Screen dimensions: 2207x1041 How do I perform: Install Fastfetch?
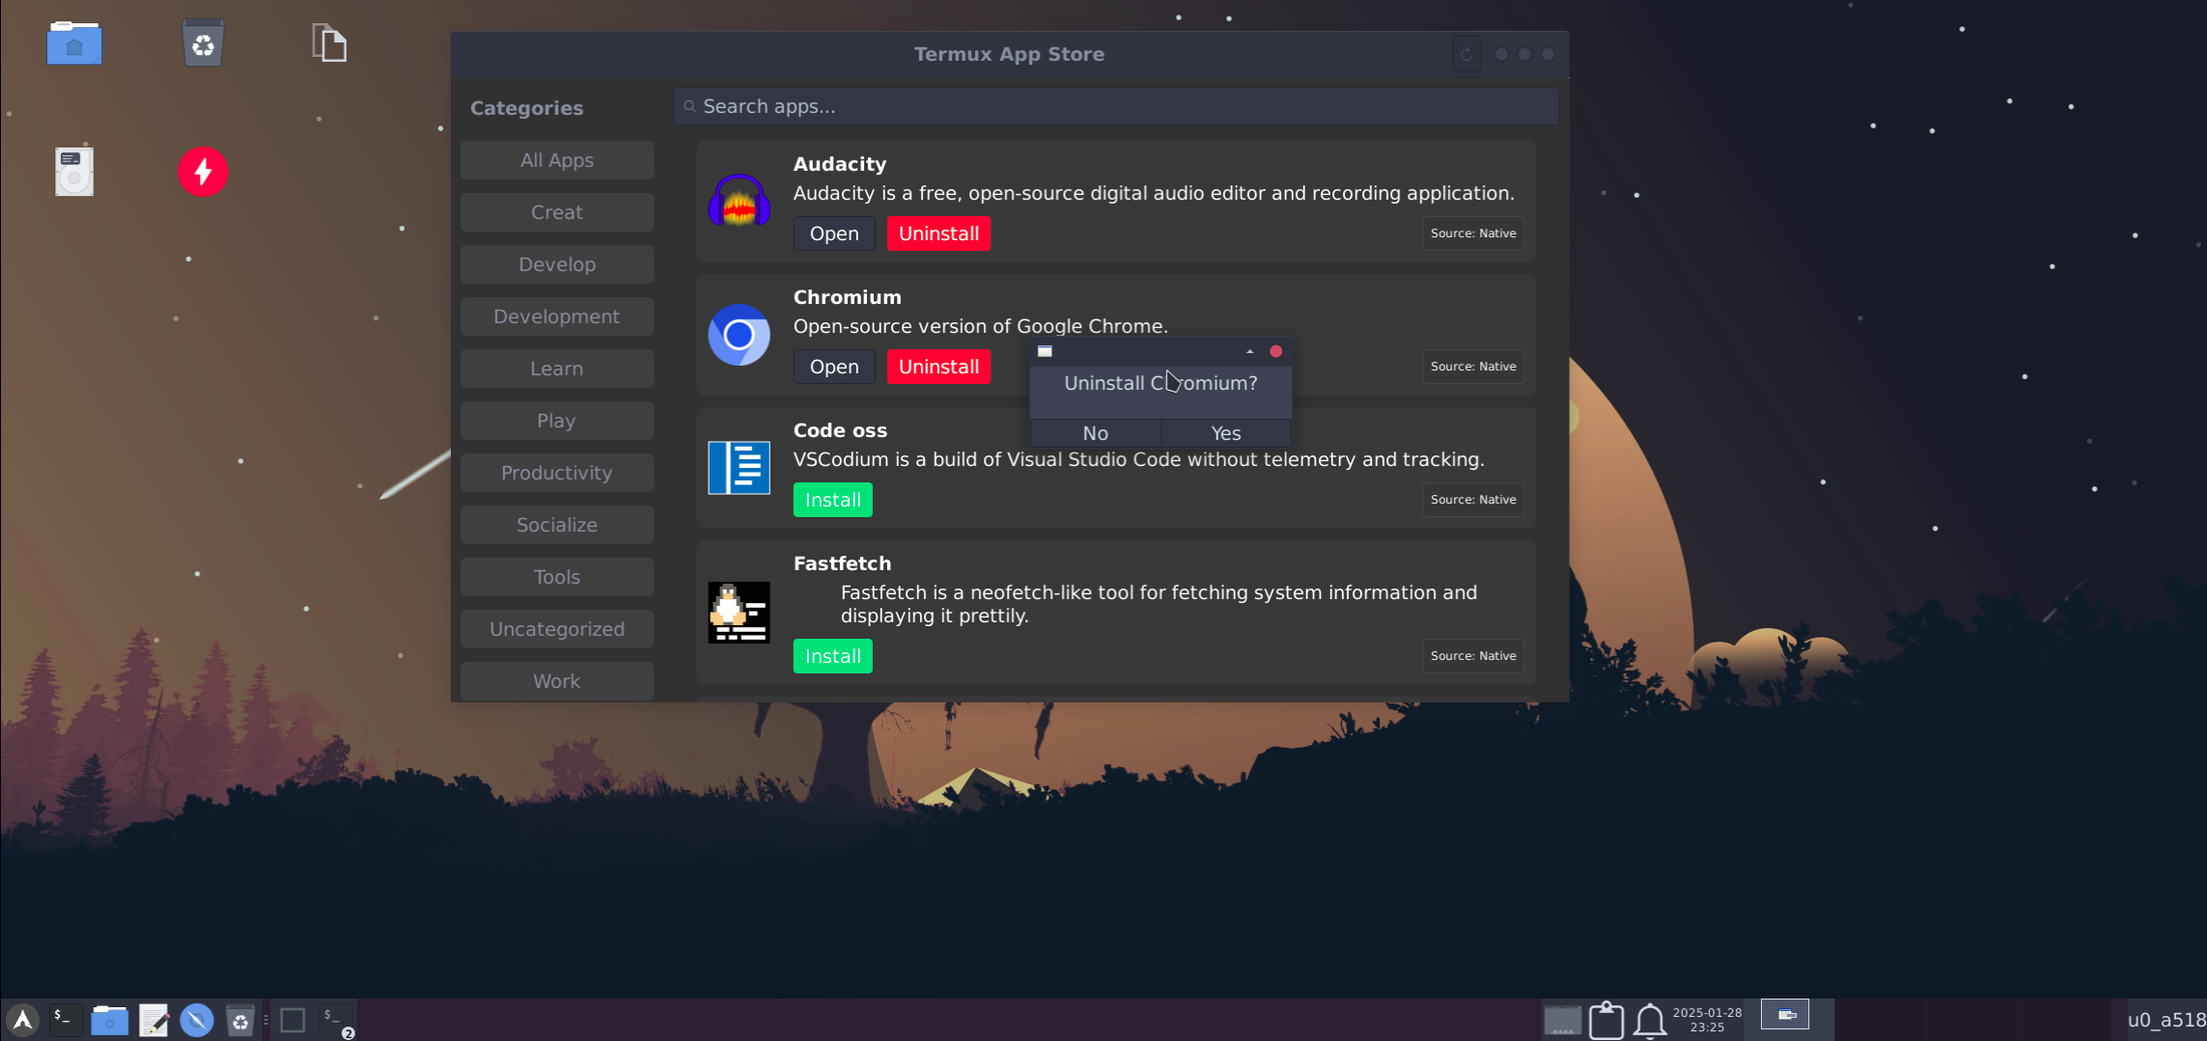pos(833,656)
